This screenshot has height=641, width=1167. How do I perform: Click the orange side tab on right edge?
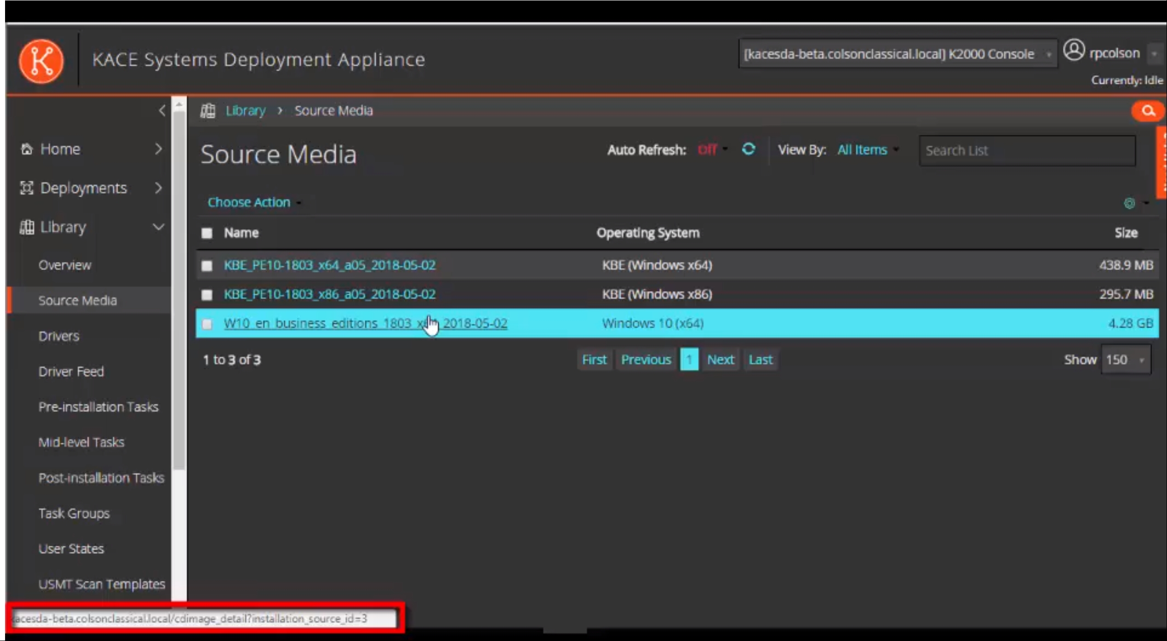click(x=1161, y=162)
